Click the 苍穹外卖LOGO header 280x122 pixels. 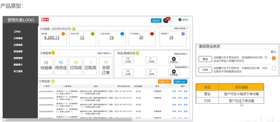click(21, 20)
